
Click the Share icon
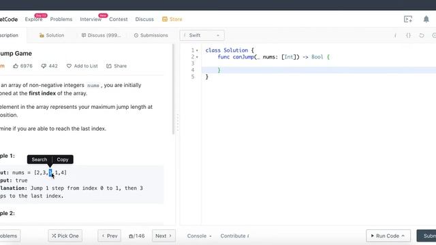pyautogui.click(x=109, y=66)
